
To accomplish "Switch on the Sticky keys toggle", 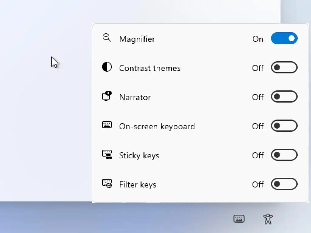I will coord(284,155).
